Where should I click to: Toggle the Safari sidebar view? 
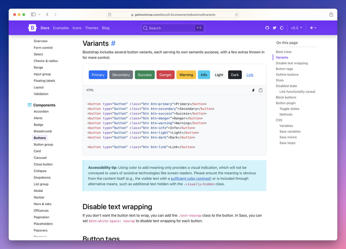(33, 15)
